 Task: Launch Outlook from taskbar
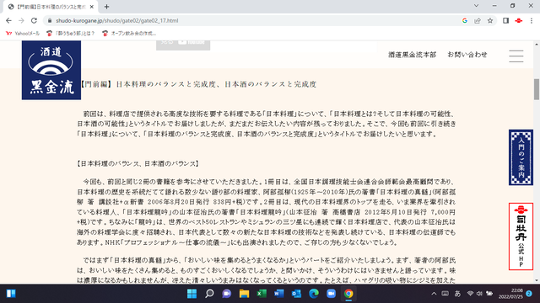296,294
